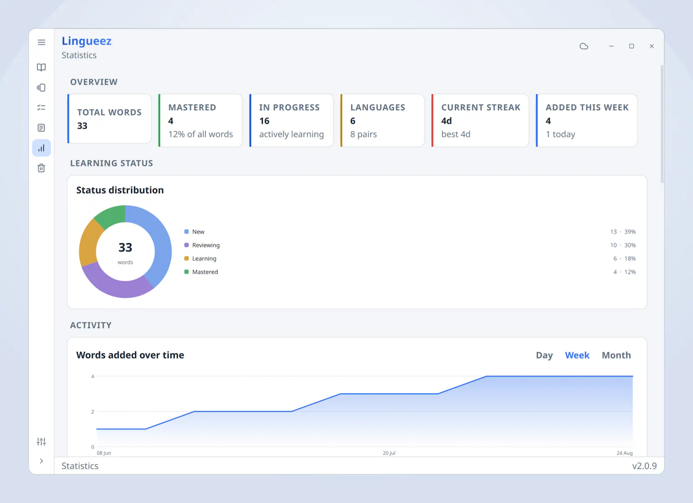The image size is (693, 503).
Task: Click the '13 · 39%' value
Action: (623, 232)
